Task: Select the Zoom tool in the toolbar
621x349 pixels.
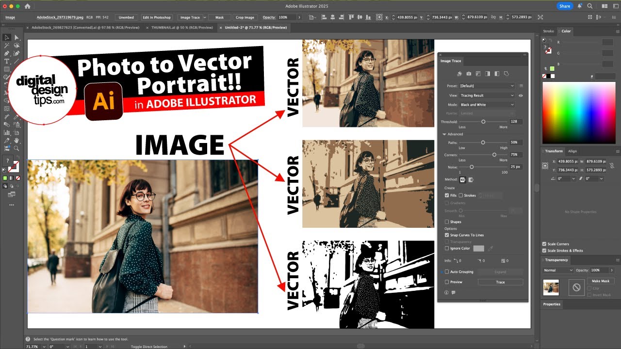Action: (16, 148)
